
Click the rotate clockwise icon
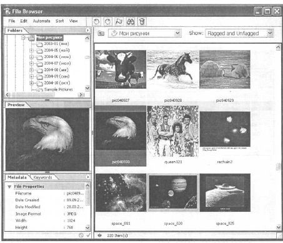(107, 21)
